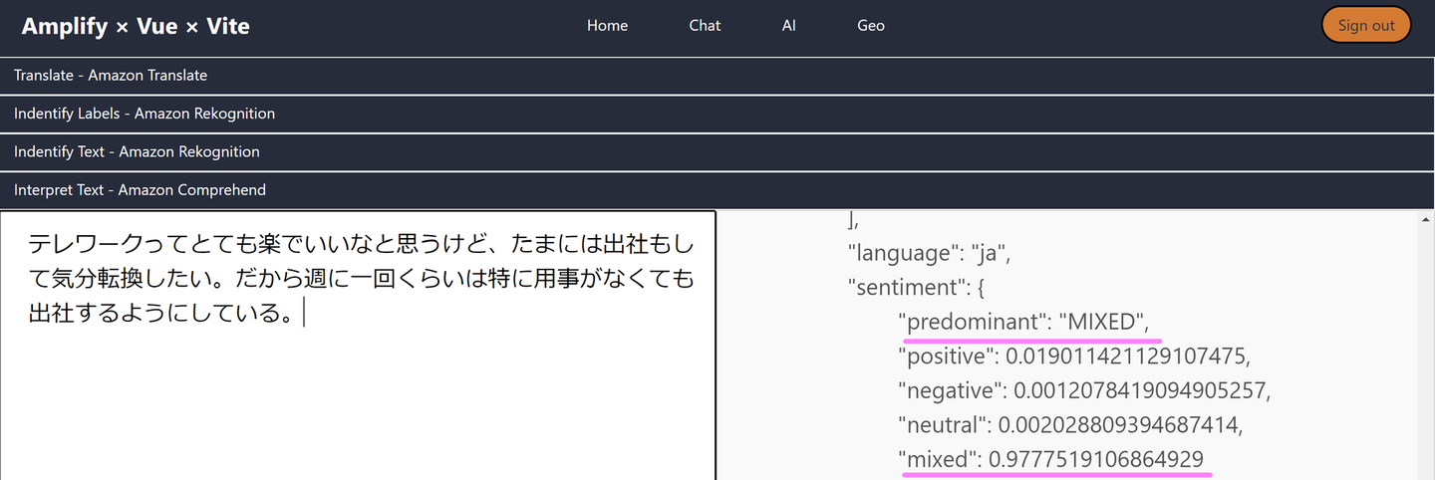Switch to the AI page

click(x=788, y=26)
